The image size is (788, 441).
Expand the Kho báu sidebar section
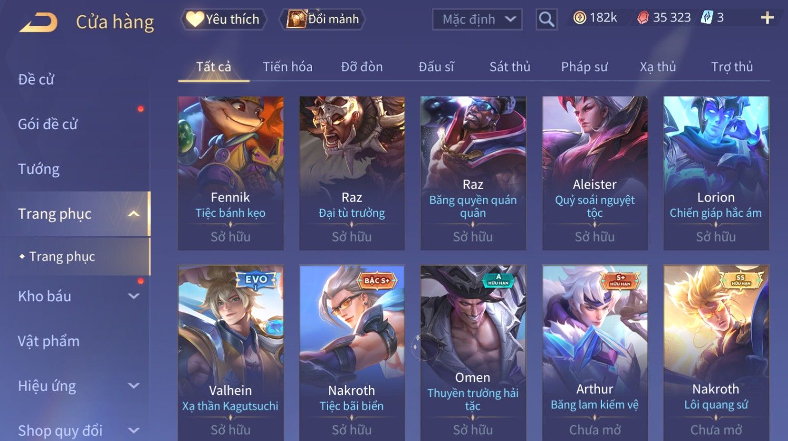coord(134,296)
